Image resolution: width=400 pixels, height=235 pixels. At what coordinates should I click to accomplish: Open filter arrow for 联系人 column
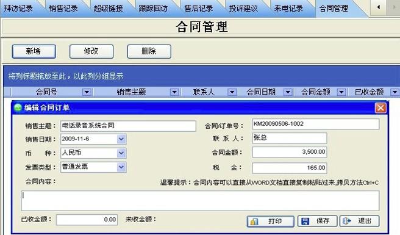232,92
